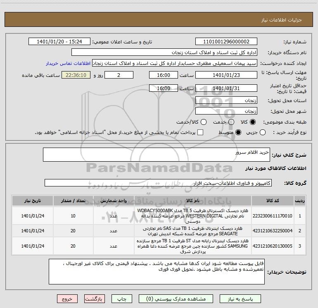The height and width of the screenshot is (308, 318).
Task: Select the کالا radio button
Action: click(253, 122)
